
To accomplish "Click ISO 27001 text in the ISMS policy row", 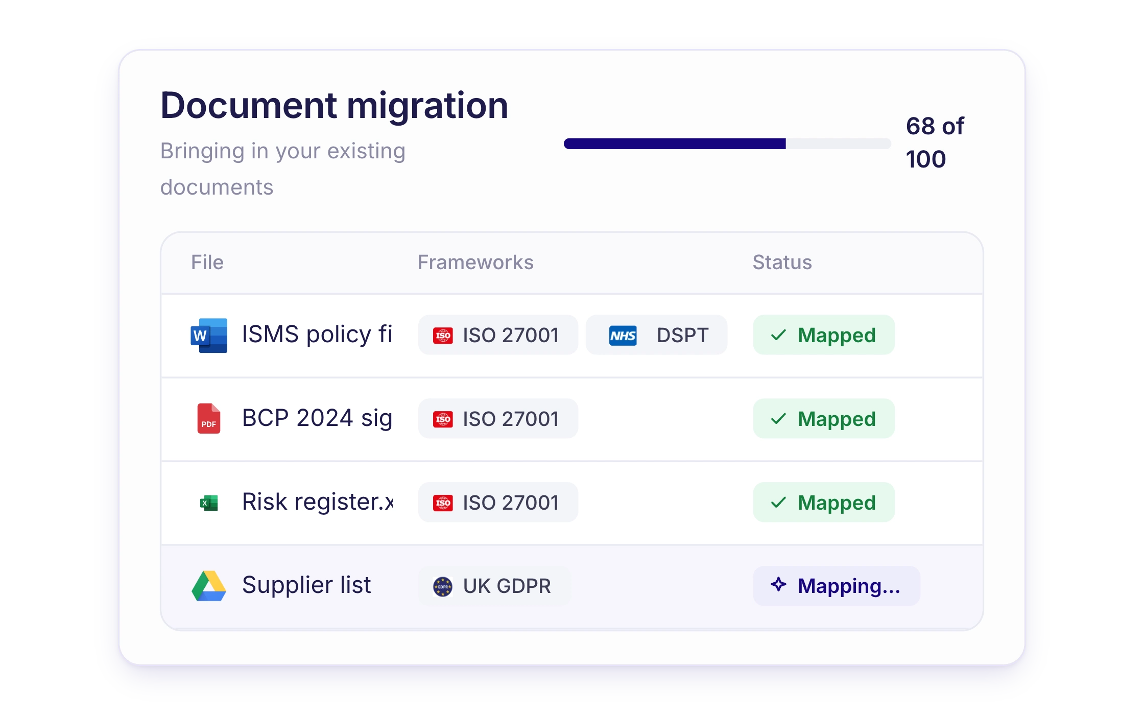I will 511,336.
